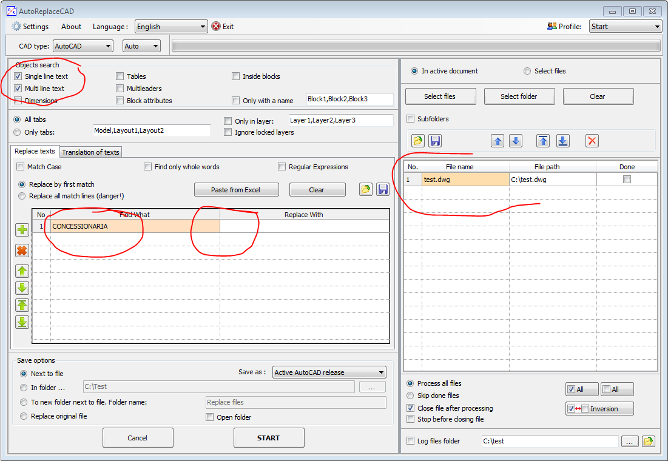
Task: Enable Match Case
Action: pyautogui.click(x=22, y=166)
